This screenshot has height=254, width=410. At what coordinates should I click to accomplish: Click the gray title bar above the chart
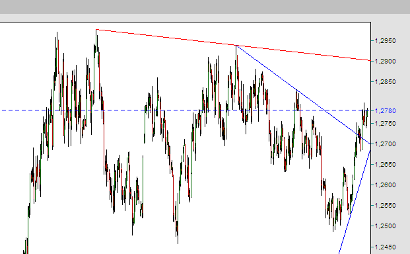pos(205,7)
